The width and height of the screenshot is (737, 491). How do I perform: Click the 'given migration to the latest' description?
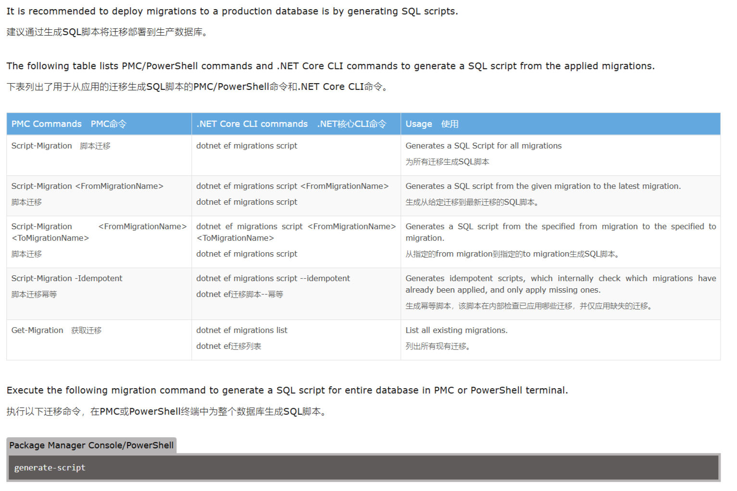pos(543,186)
